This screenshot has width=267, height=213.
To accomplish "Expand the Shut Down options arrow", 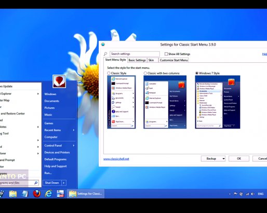I will pos(64,182).
